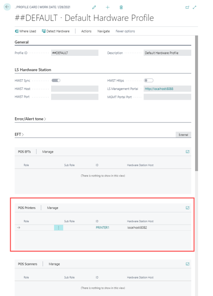
Task: Click the expand full-screen arrows icon
Action: pyautogui.click(x=195, y=7)
